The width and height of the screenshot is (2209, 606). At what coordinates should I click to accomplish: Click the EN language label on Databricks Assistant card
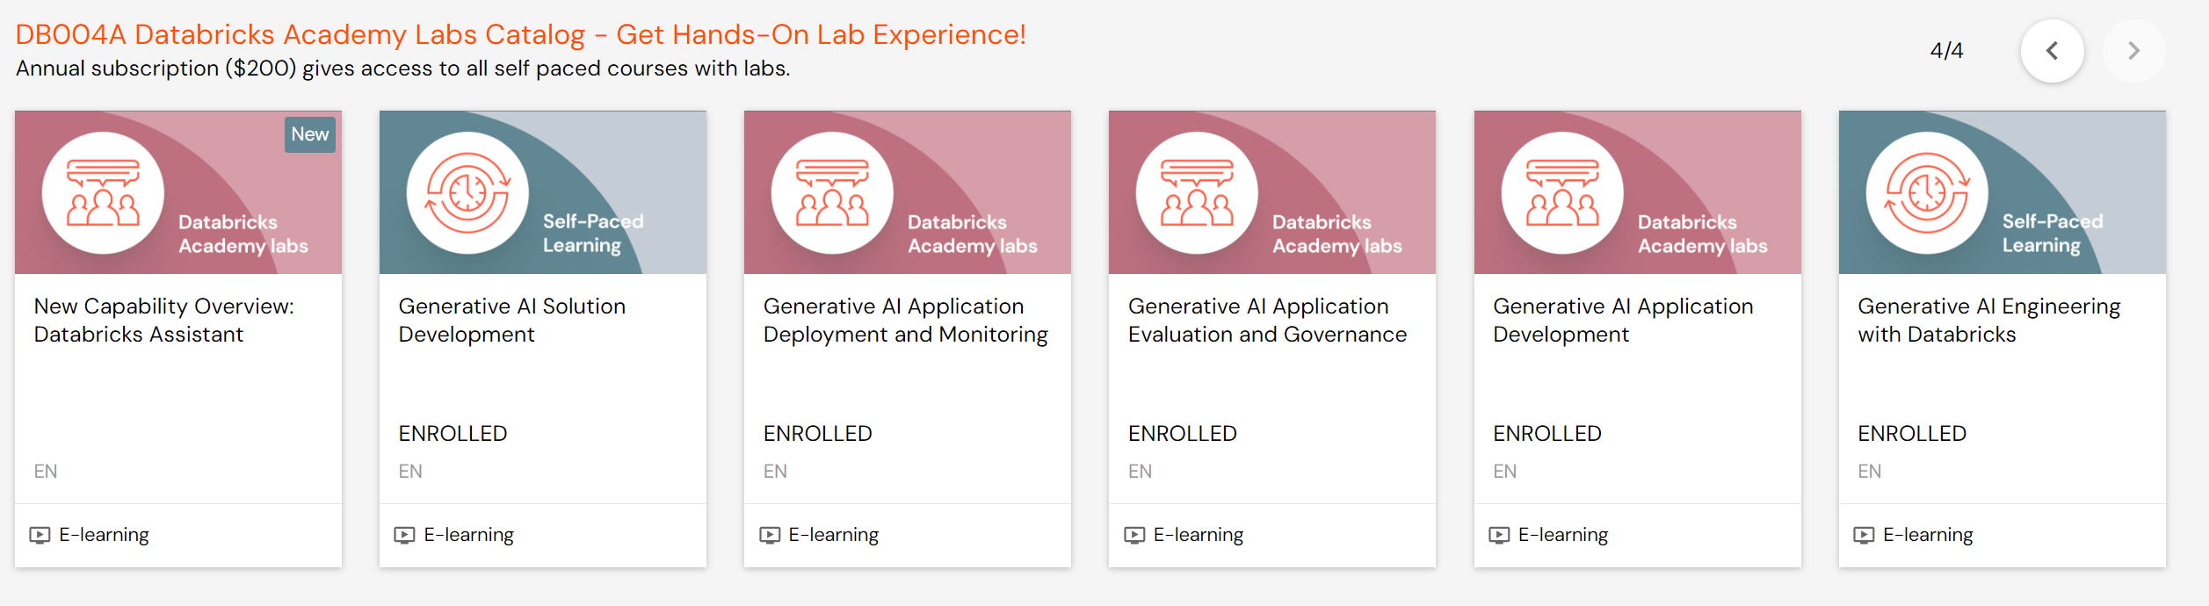point(46,471)
